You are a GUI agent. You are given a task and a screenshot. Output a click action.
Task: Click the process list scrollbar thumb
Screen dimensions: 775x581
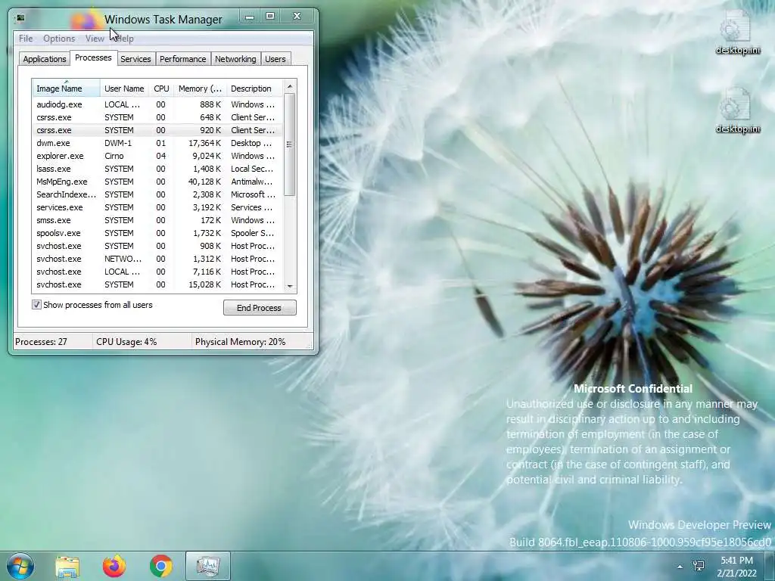point(290,144)
